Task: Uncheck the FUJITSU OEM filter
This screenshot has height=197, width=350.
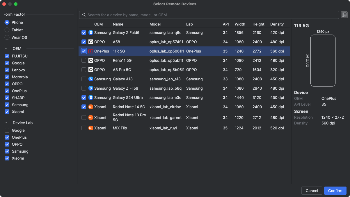Action: click(7, 56)
